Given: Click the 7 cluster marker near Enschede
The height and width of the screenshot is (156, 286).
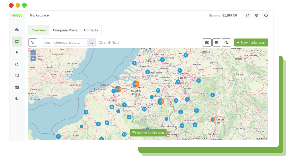Looking at the screenshot, I should pos(185,55).
